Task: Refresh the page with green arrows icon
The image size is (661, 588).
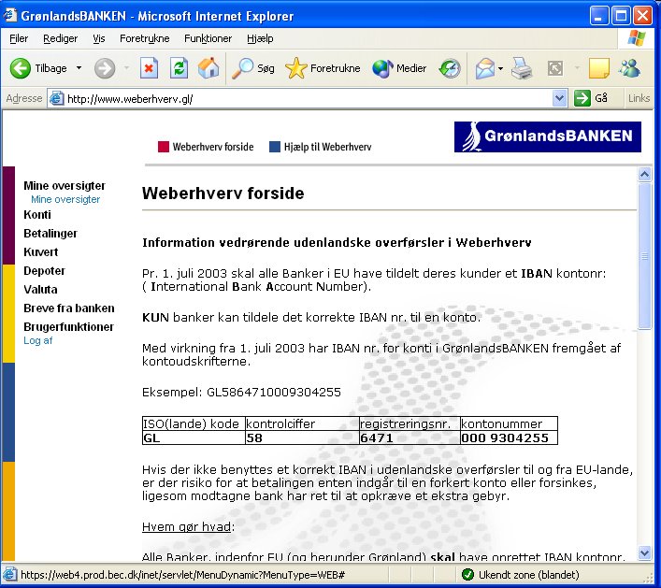Action: pos(179,68)
